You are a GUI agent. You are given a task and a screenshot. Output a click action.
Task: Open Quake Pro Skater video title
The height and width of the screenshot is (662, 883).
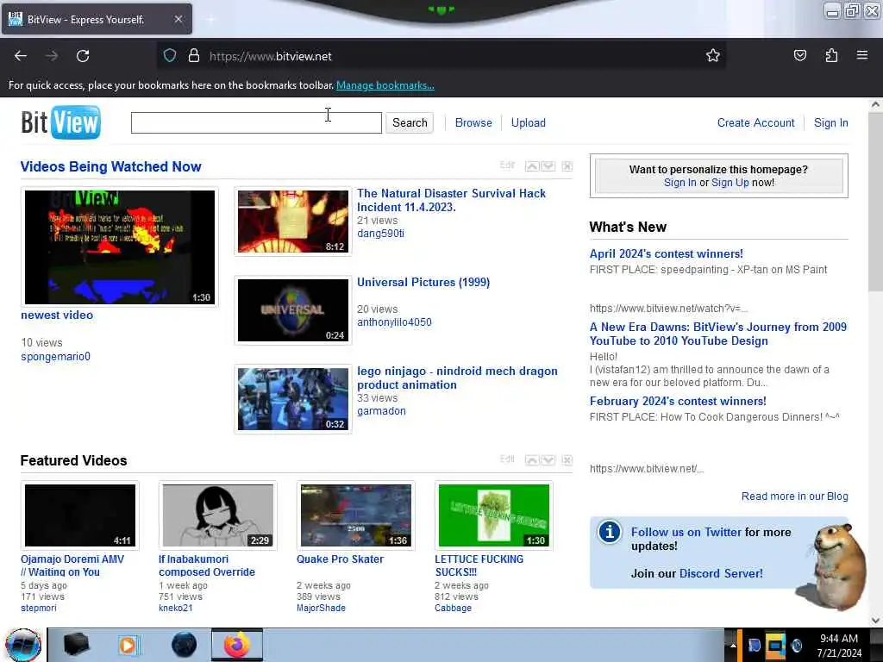click(340, 559)
